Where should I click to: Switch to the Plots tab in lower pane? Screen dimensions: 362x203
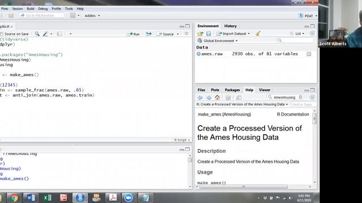click(215, 90)
